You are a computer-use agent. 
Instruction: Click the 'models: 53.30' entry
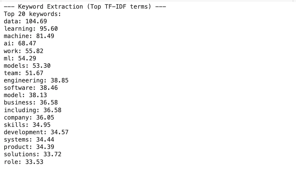(x=27, y=66)
